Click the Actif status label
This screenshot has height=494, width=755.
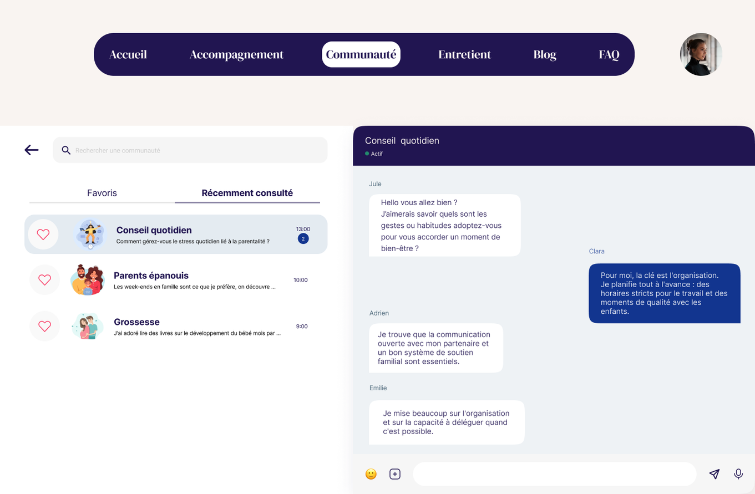377,154
